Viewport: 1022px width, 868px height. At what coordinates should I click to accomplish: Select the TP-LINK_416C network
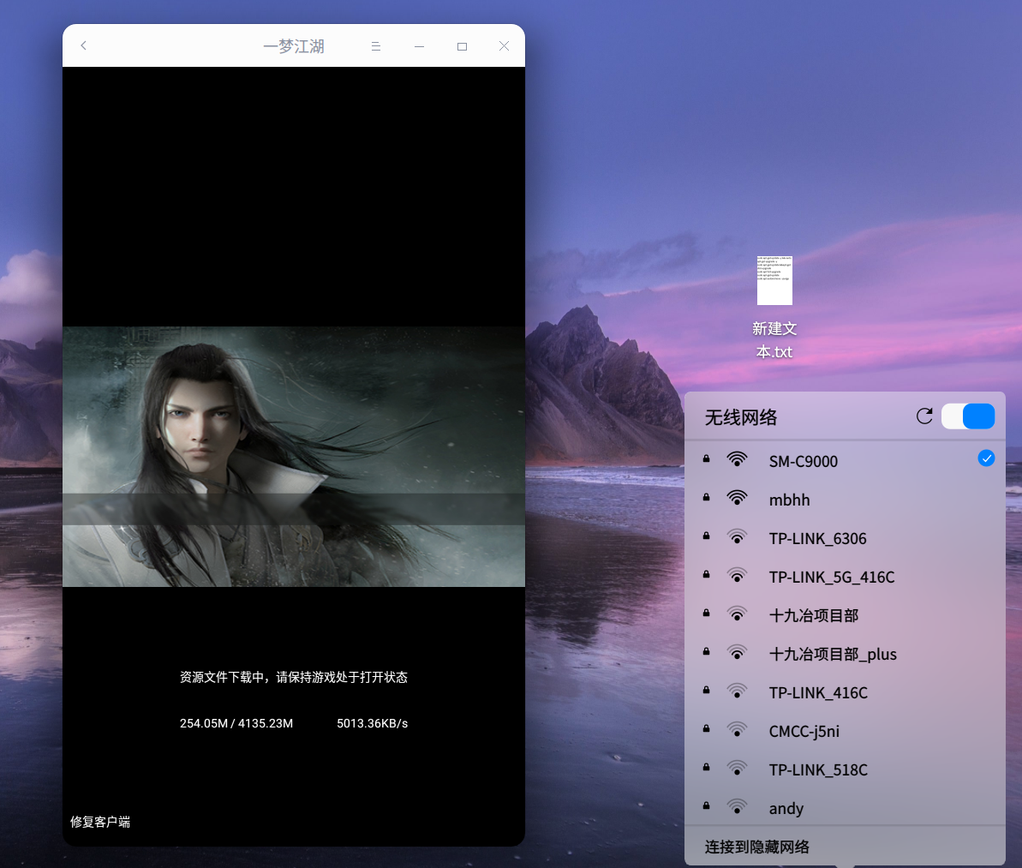817,691
